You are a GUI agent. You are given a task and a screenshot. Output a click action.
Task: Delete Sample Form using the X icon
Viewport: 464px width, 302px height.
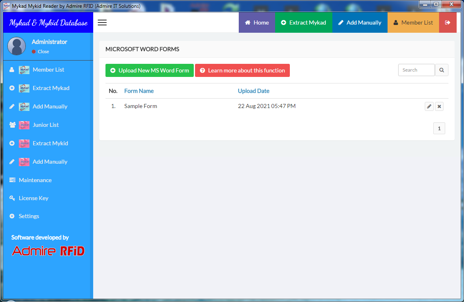point(439,106)
